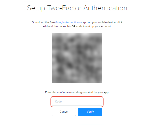This screenshot has width=153, height=125.
Task: Click the page title text at top
Action: (77, 8)
